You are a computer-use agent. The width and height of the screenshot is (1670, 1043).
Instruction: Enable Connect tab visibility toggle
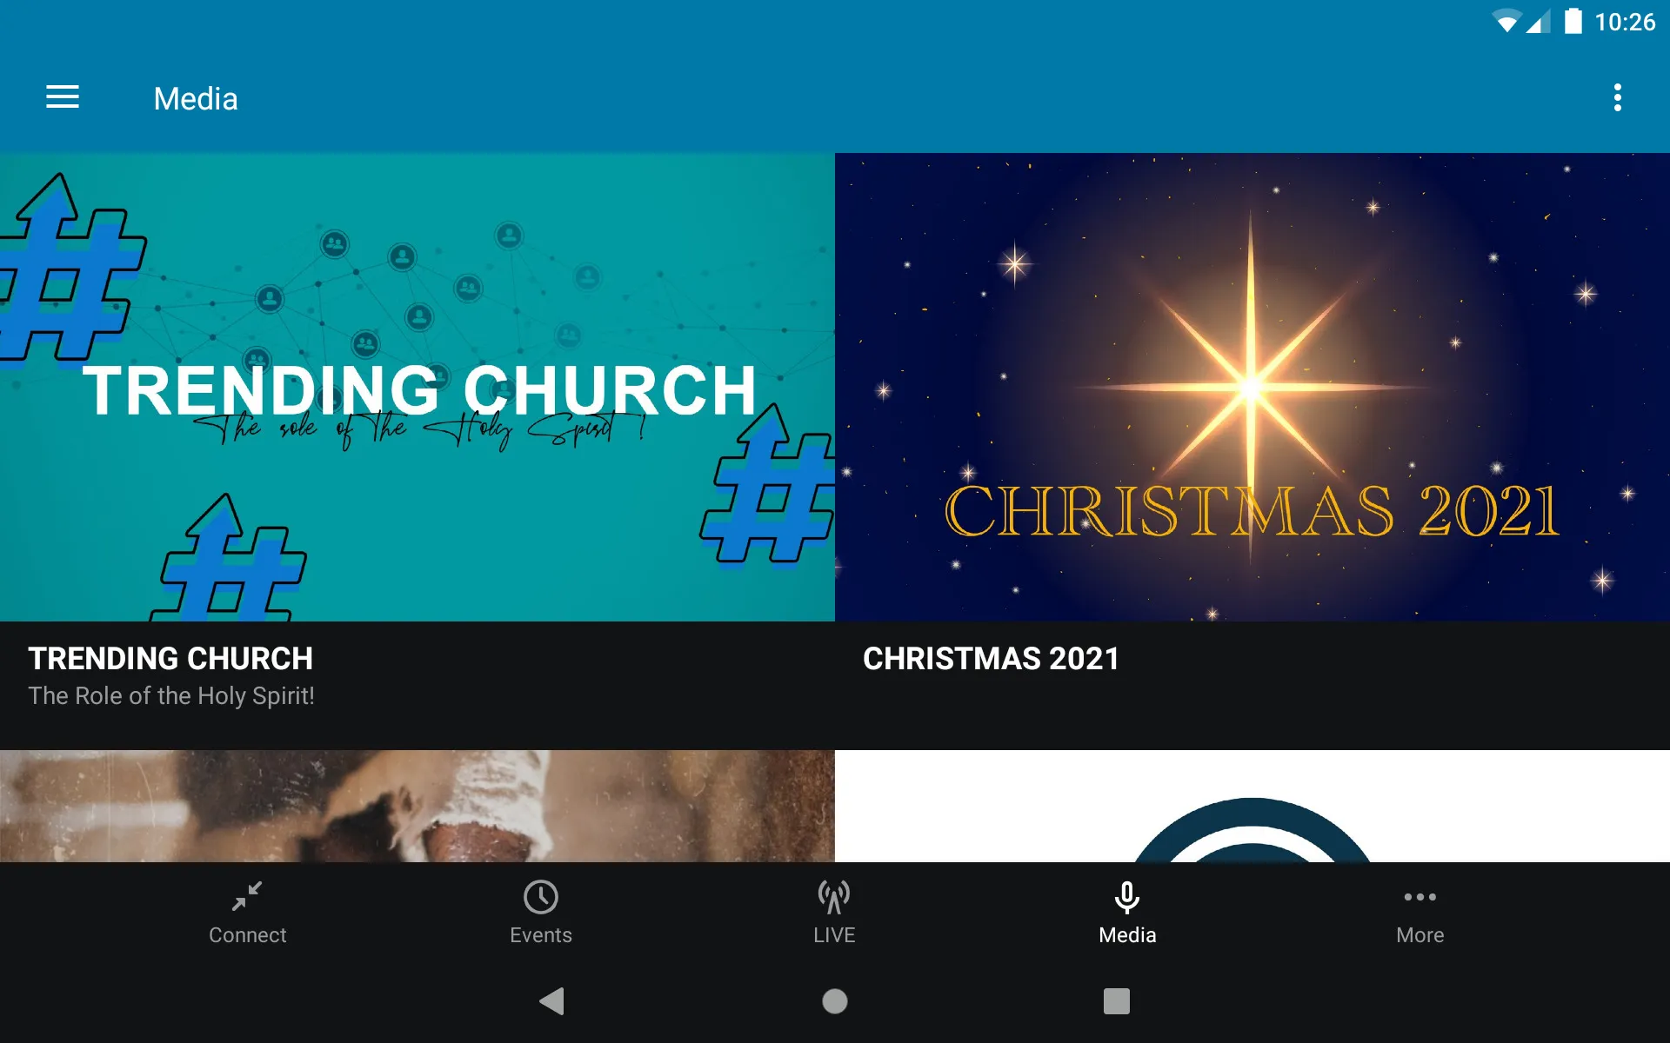(248, 912)
